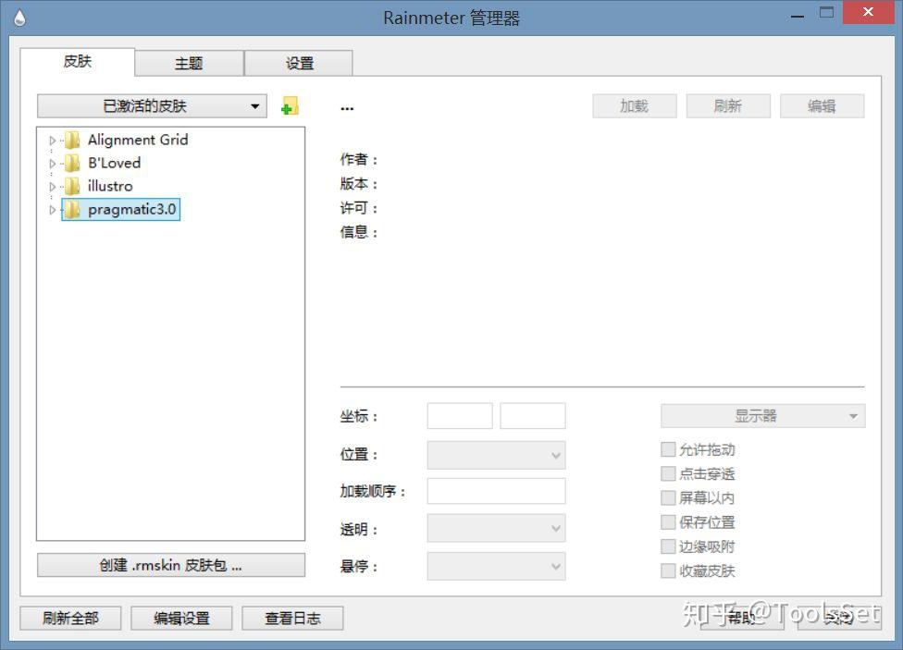Close the Rainmeter 管理器 window
This screenshot has width=903, height=650.
click(869, 12)
